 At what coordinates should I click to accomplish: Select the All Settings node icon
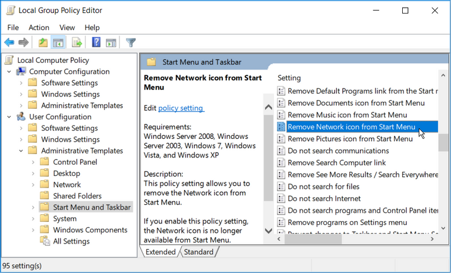point(45,241)
